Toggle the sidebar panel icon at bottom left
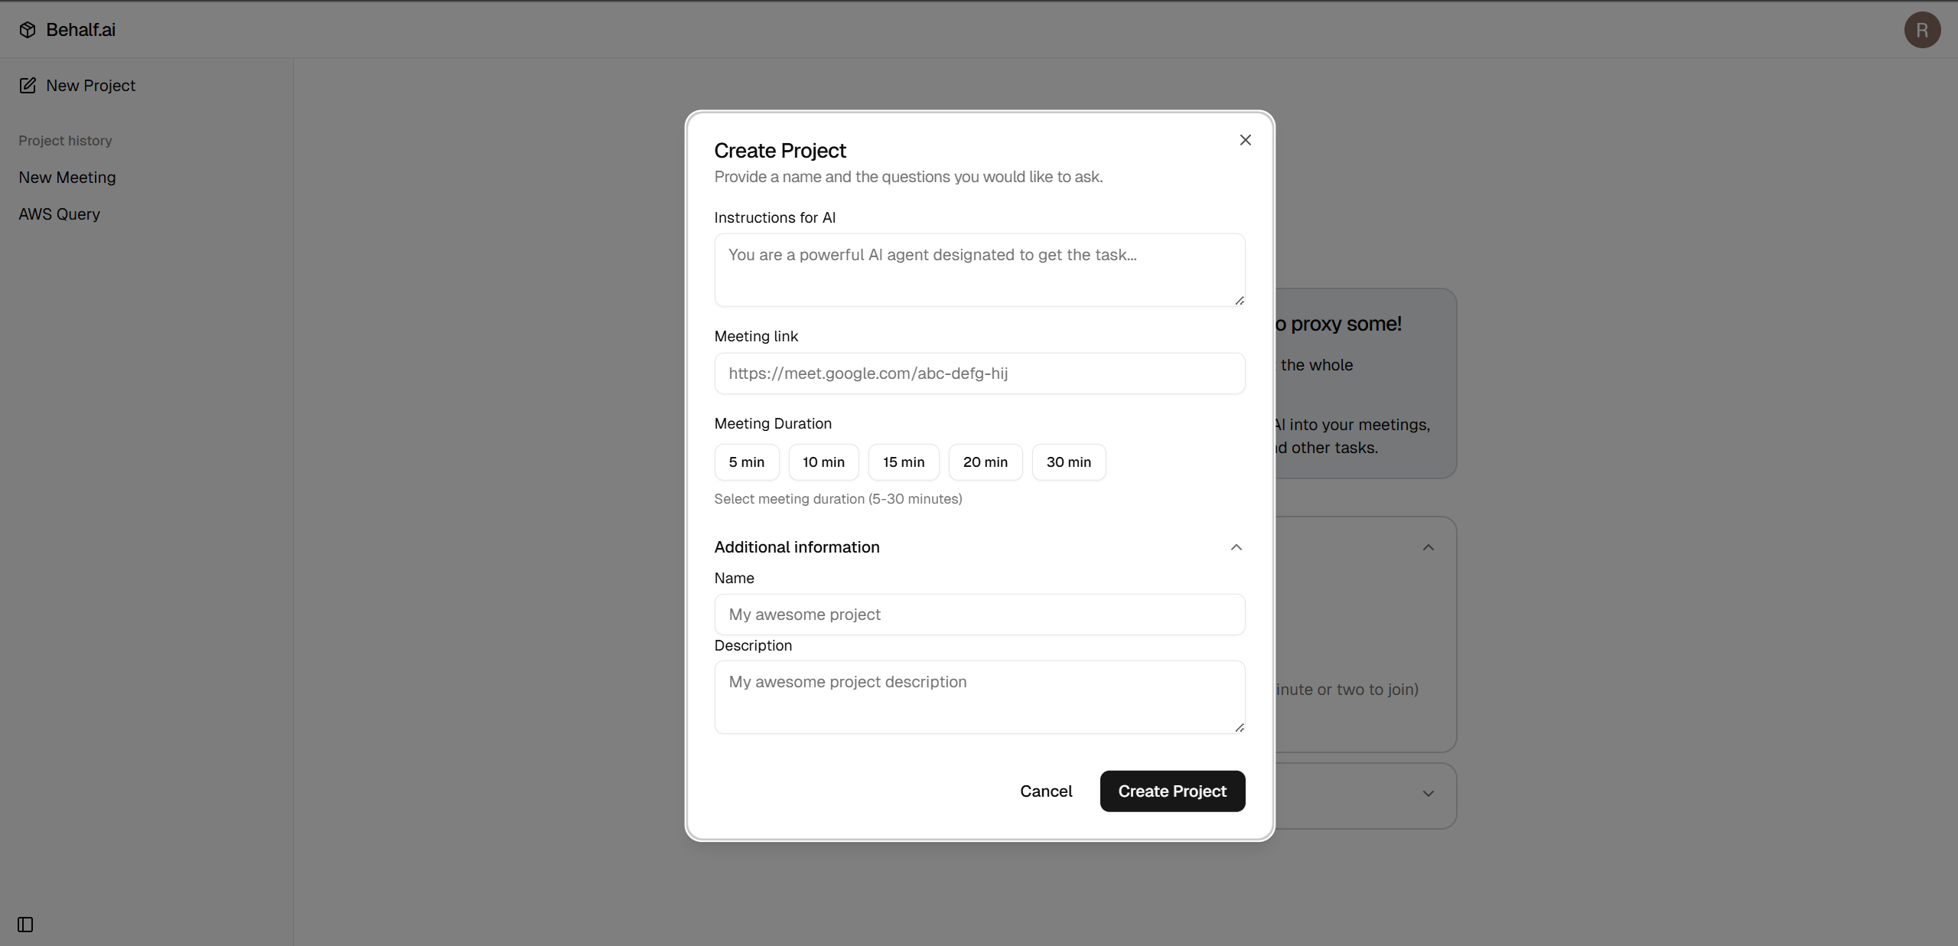The image size is (1958, 946). pyautogui.click(x=25, y=925)
